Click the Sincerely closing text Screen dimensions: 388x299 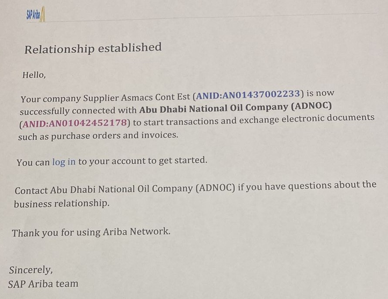[x=31, y=270]
